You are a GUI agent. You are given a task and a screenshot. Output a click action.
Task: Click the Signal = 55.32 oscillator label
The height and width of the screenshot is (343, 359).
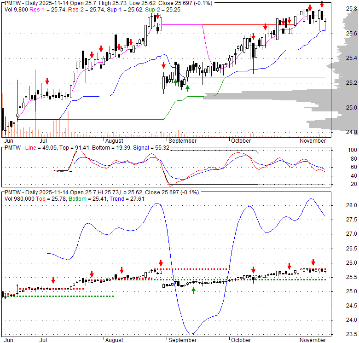coord(151,148)
